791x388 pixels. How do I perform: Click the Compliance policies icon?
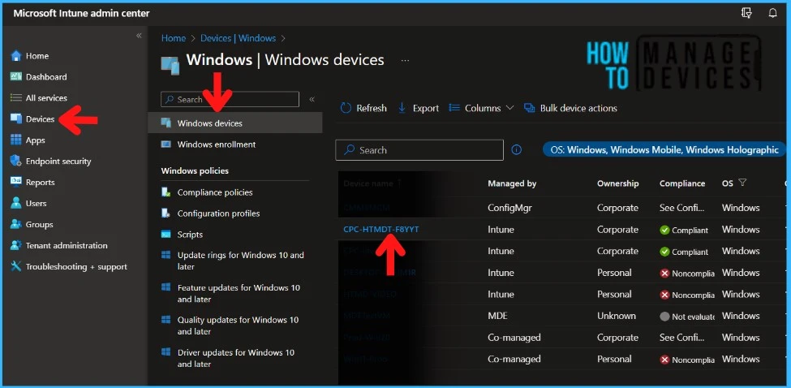pyautogui.click(x=166, y=192)
